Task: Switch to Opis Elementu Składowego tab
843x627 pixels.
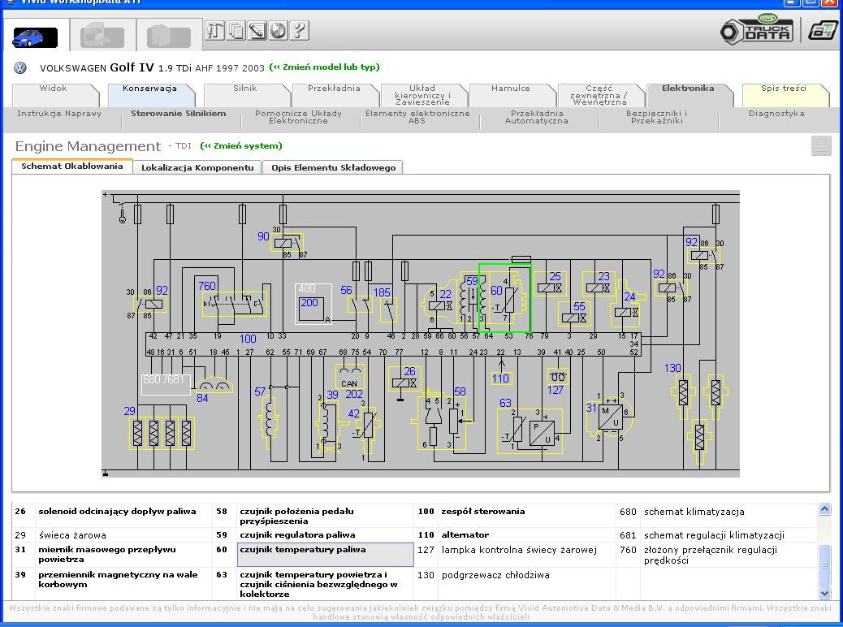Action: tap(333, 167)
